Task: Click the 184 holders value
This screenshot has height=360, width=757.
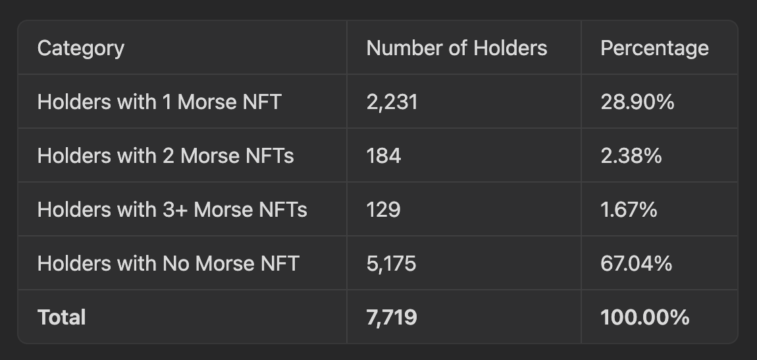Action: (x=383, y=156)
